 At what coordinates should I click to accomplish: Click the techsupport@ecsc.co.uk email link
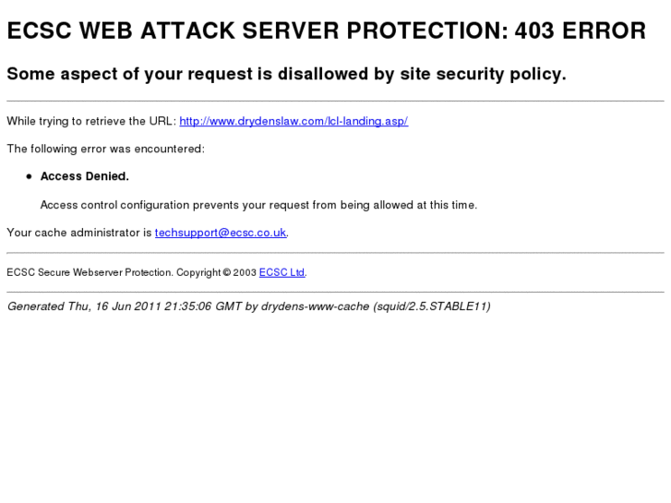click(x=221, y=233)
